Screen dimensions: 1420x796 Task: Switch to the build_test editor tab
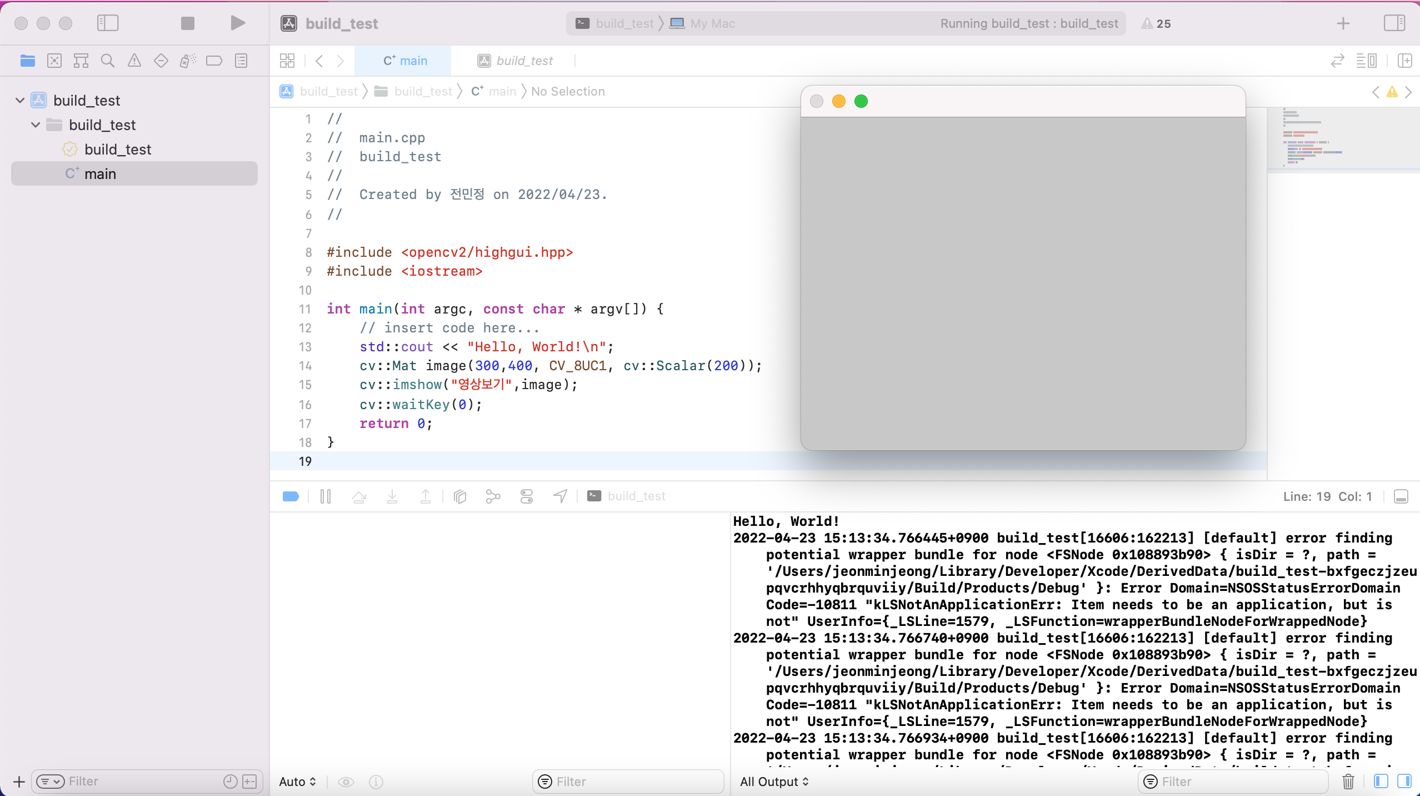(515, 61)
